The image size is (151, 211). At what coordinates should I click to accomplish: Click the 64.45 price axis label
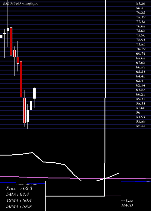point(140,76)
